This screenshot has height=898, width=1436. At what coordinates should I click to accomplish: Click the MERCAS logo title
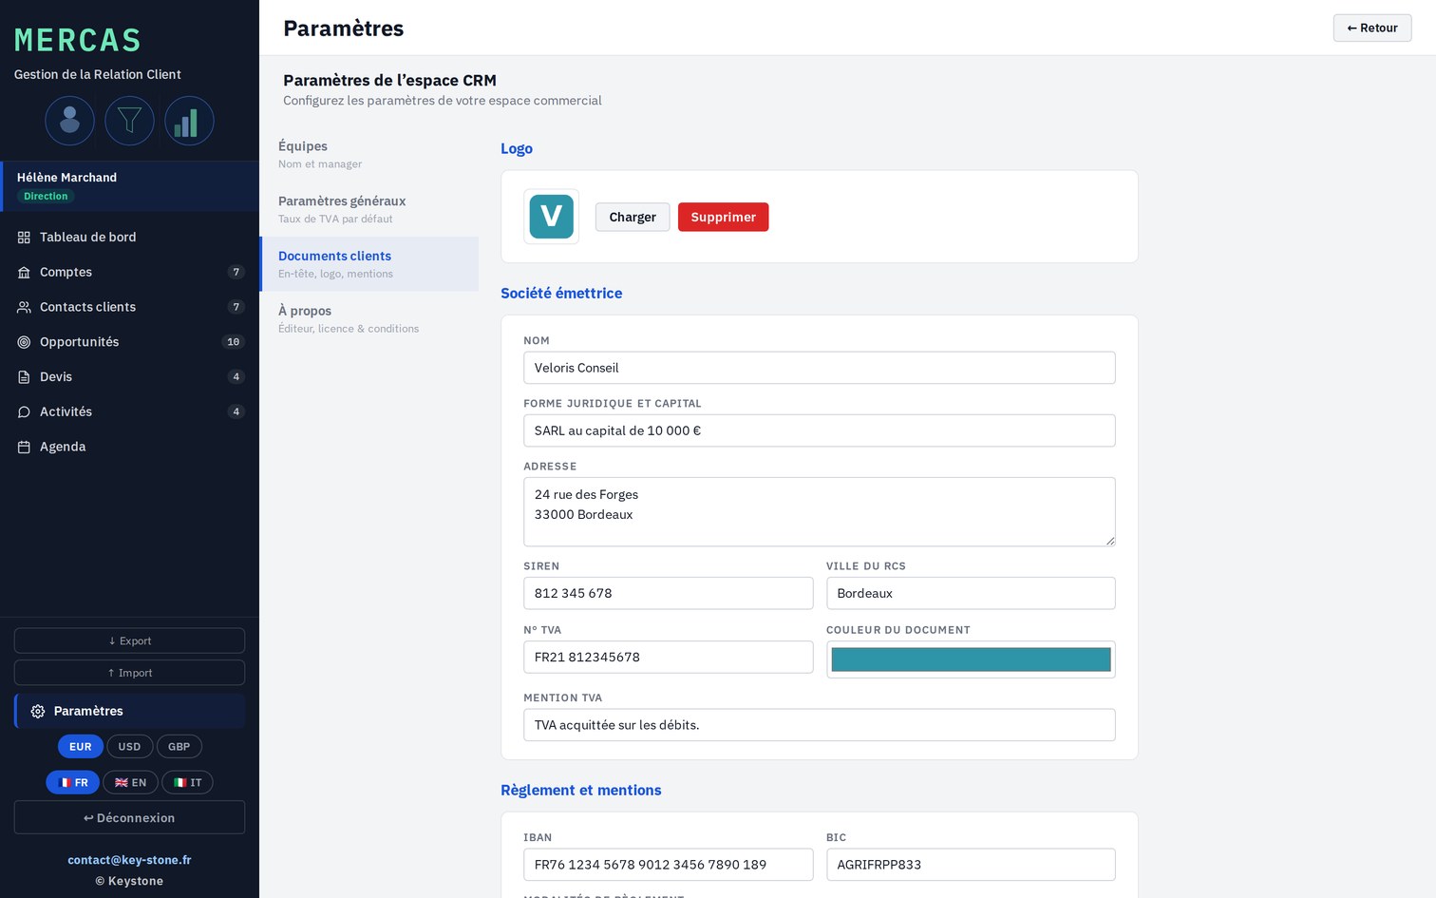pos(78,40)
